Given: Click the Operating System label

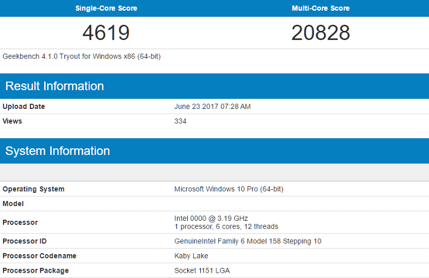Looking at the screenshot, I should [x=33, y=189].
